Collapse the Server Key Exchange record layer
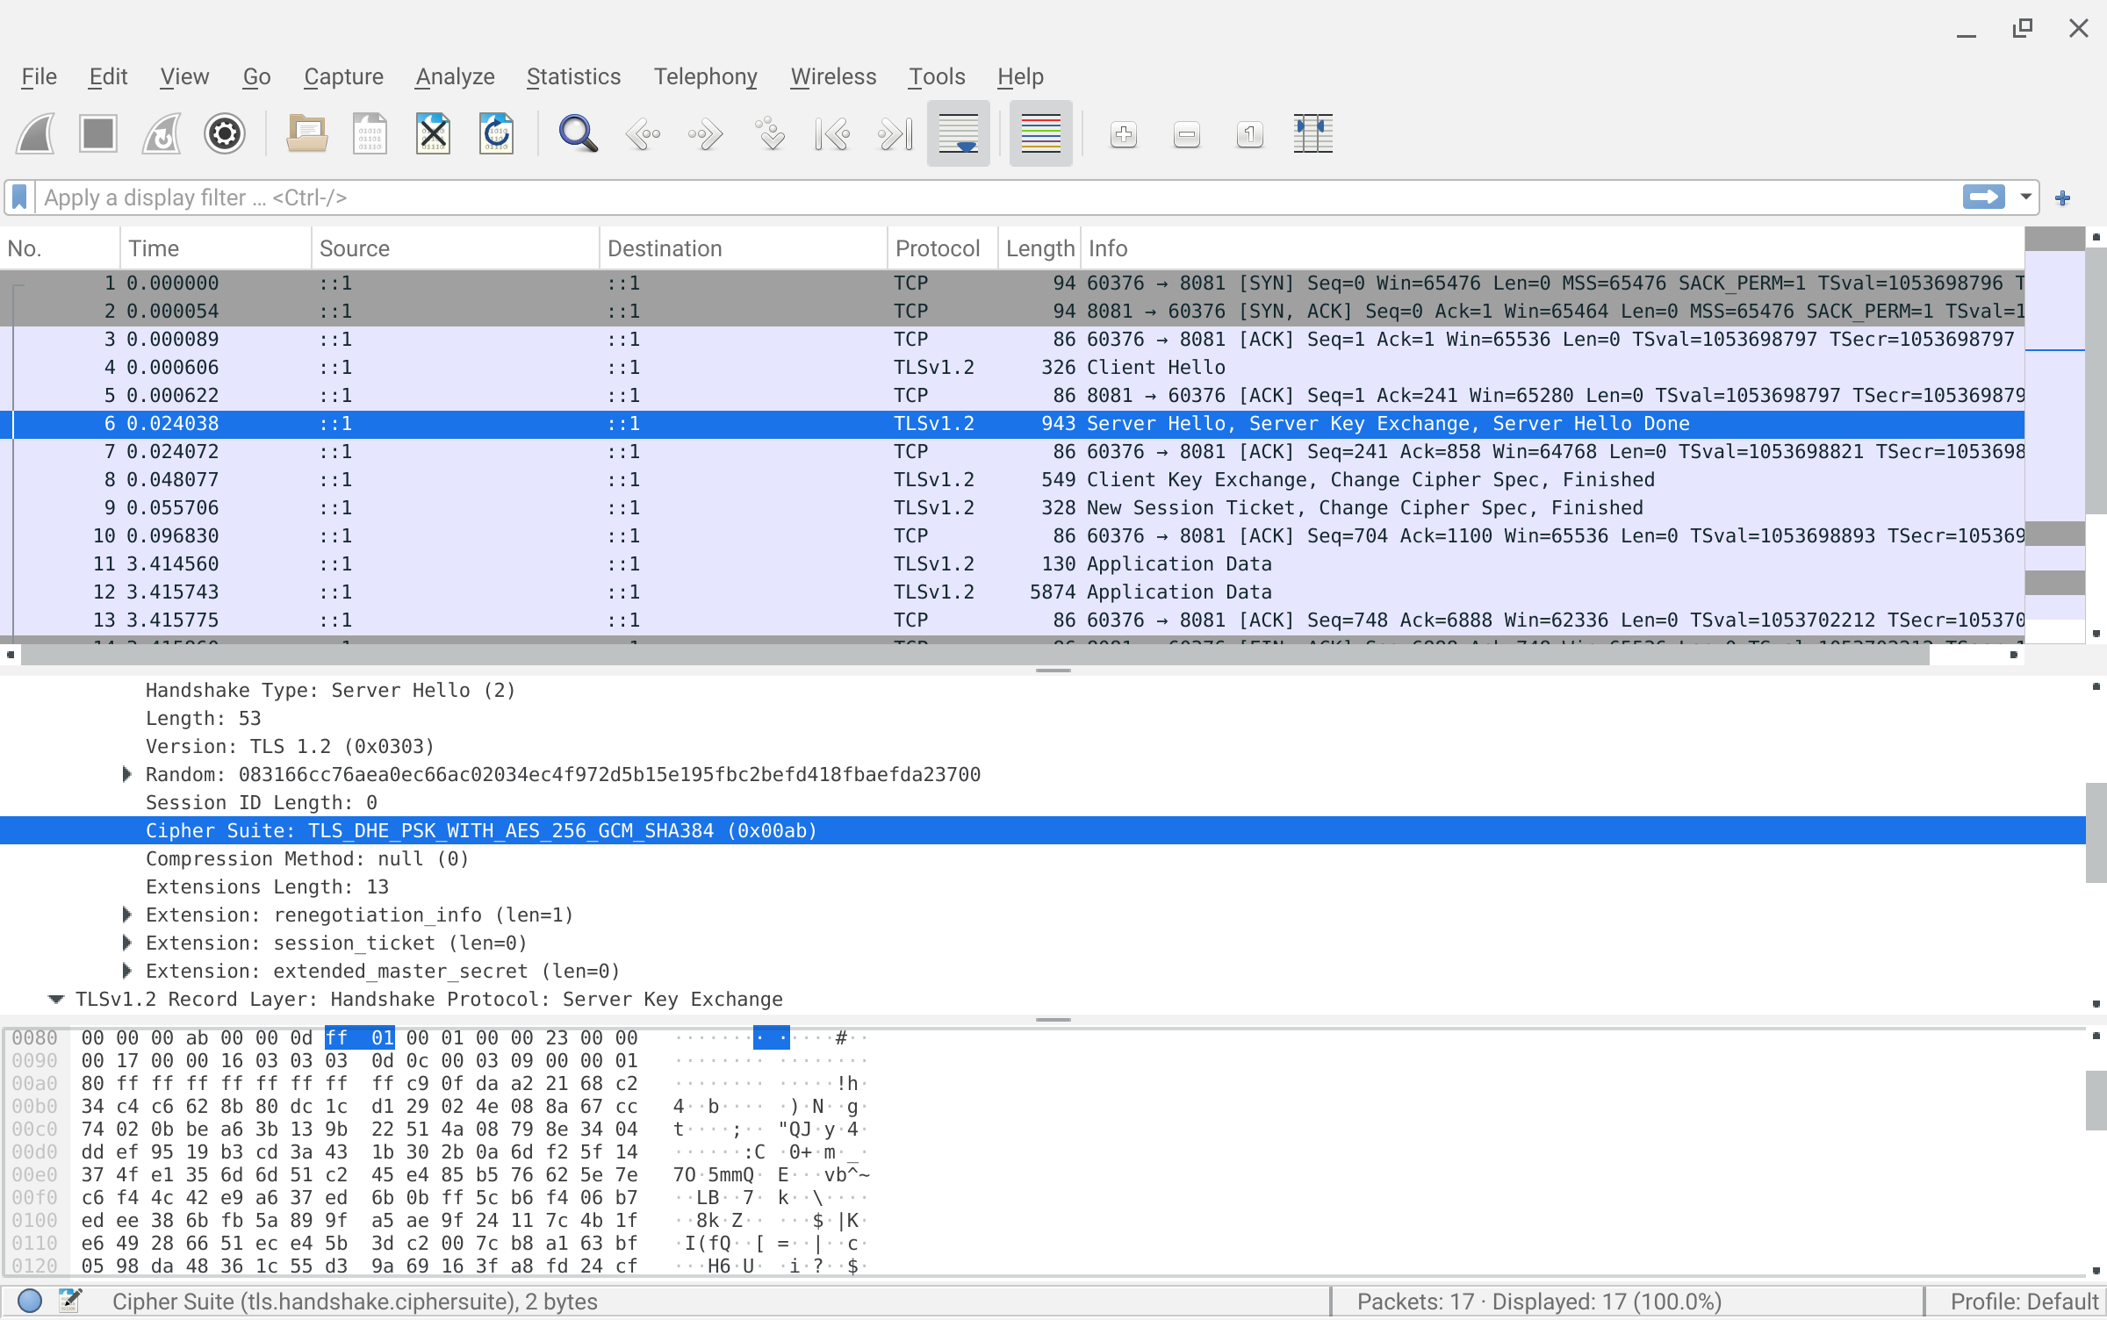The height and width of the screenshot is (1320, 2107). 56,999
